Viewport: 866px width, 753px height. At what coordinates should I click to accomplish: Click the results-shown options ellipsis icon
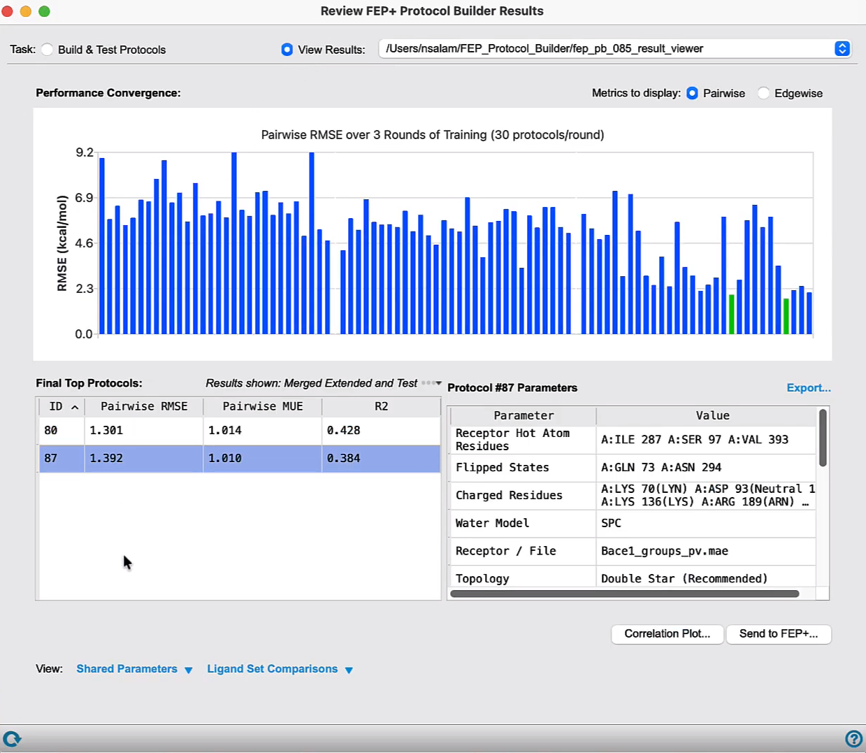pos(431,383)
